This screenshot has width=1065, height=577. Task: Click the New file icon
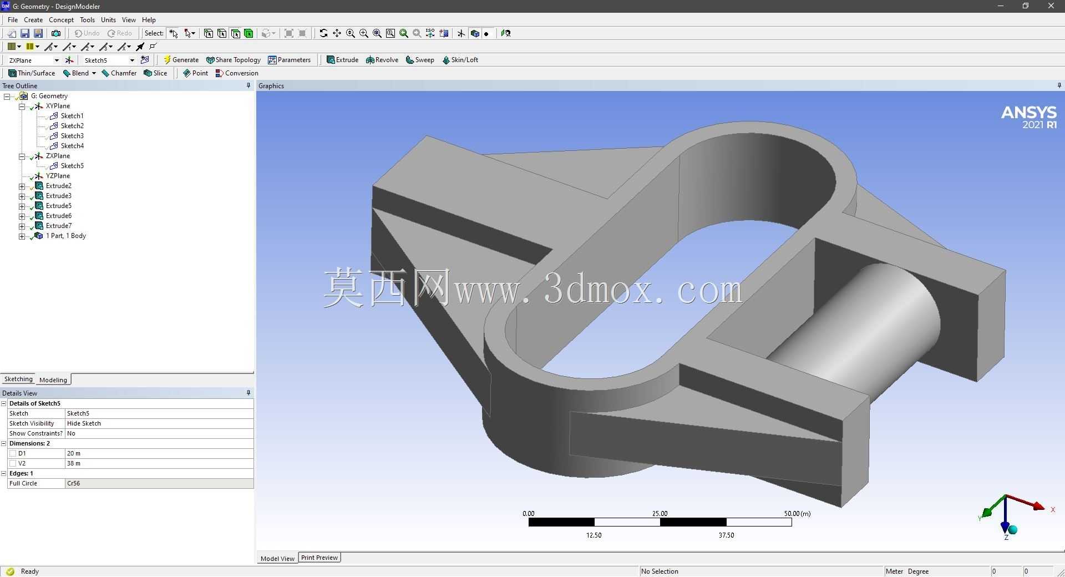pos(11,33)
